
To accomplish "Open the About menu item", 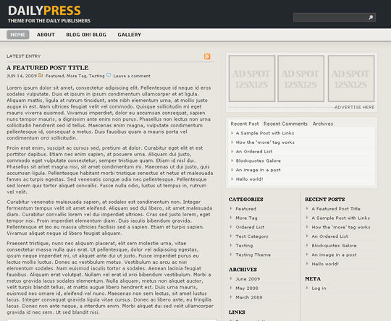I will [46, 35].
